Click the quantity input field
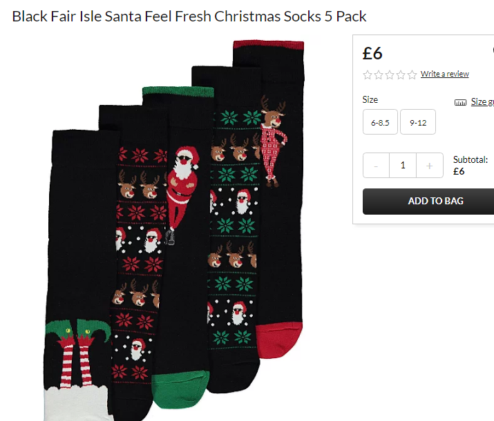494x421 pixels. coord(403,166)
